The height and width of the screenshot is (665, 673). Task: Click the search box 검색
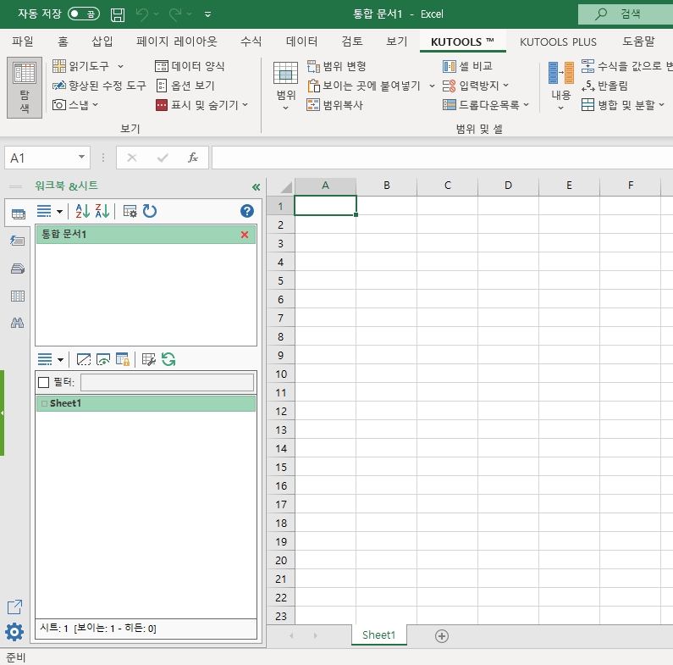[626, 14]
